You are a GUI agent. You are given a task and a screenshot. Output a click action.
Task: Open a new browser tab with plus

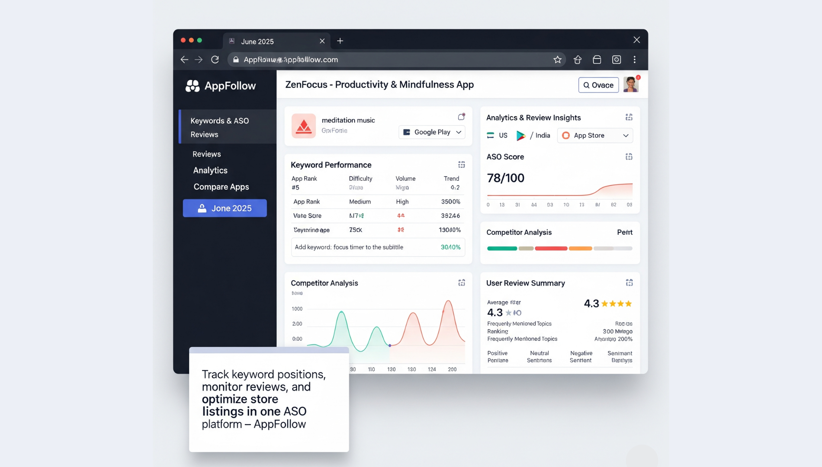[x=340, y=41]
